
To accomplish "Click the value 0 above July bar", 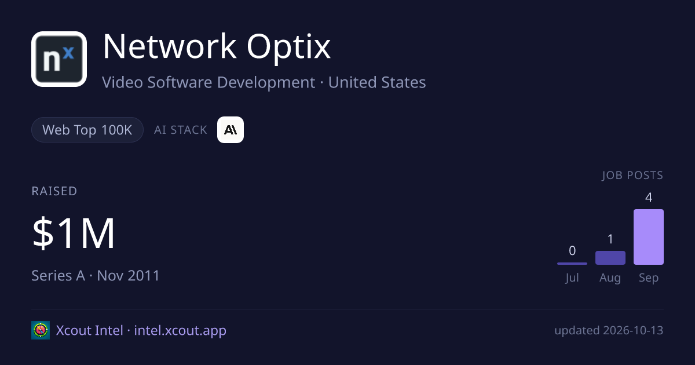I will click(x=572, y=251).
